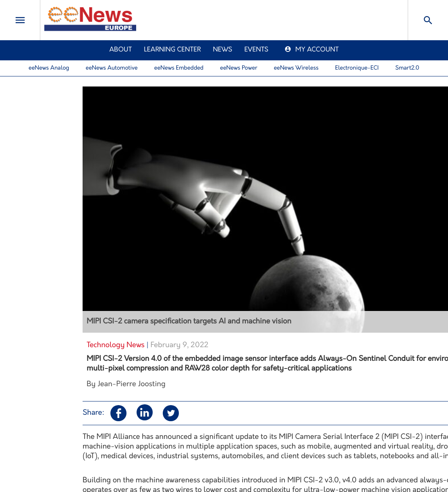
Task: Visit eeNews Embedded site
Action: pyautogui.click(x=179, y=68)
